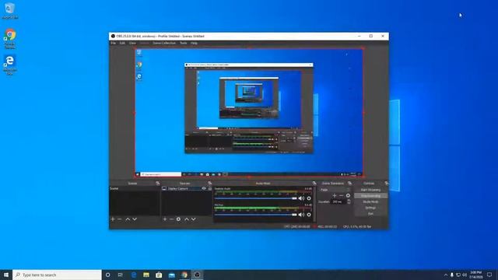
Task: Select the Google Chrome desktop shortcut
Action: (10, 39)
